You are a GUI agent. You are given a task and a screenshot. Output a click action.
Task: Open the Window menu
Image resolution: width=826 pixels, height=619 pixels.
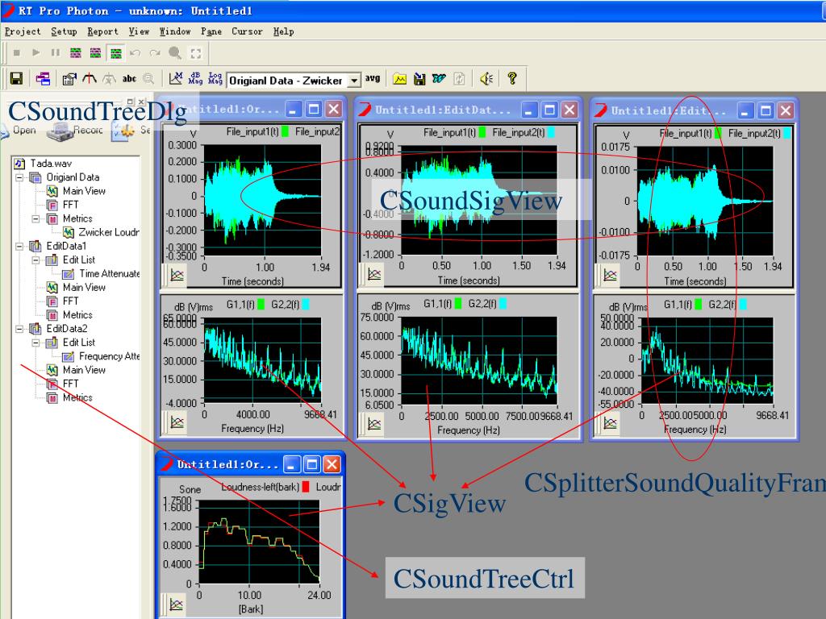(x=175, y=31)
